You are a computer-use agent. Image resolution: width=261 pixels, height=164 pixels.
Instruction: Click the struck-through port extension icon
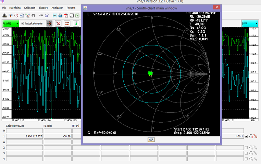click(67, 24)
